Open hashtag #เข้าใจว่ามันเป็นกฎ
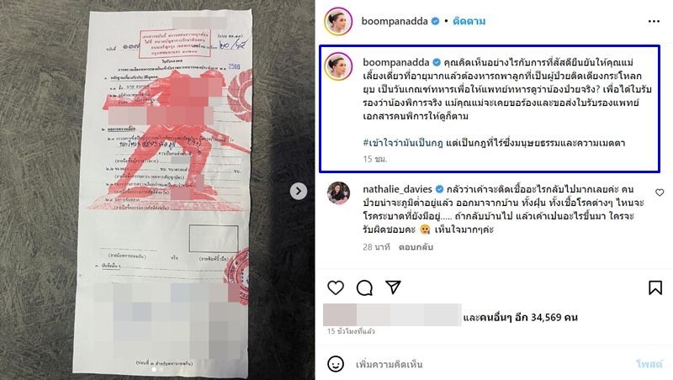 403,143
